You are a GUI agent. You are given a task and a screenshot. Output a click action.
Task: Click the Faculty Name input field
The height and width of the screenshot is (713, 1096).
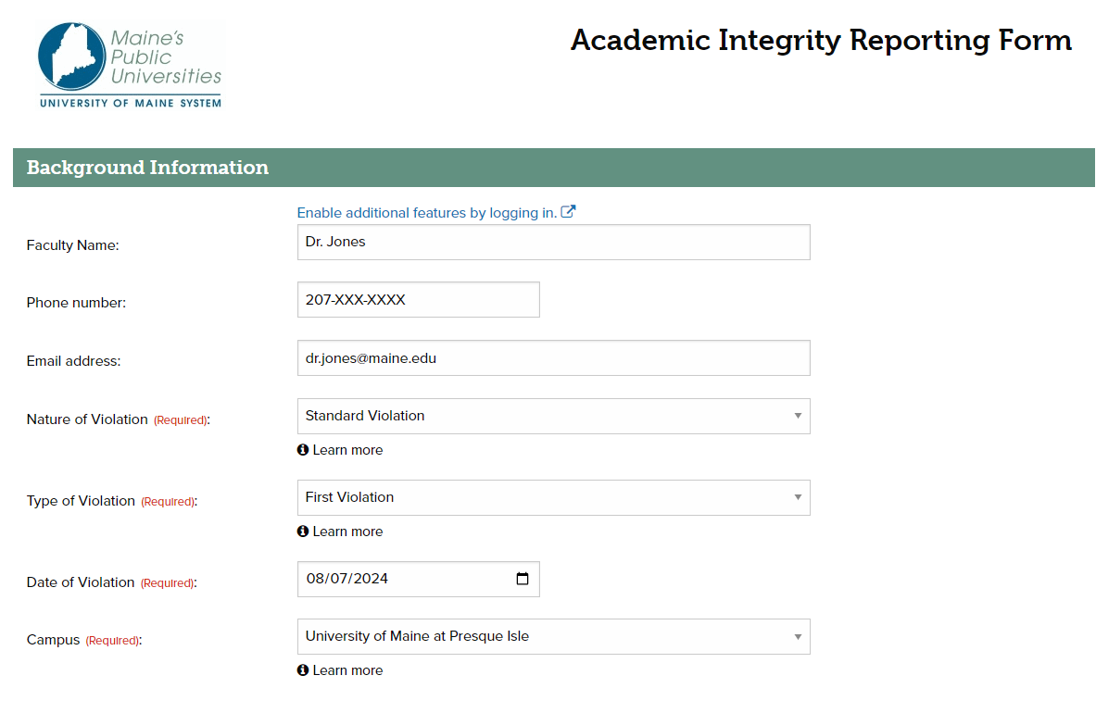point(554,243)
